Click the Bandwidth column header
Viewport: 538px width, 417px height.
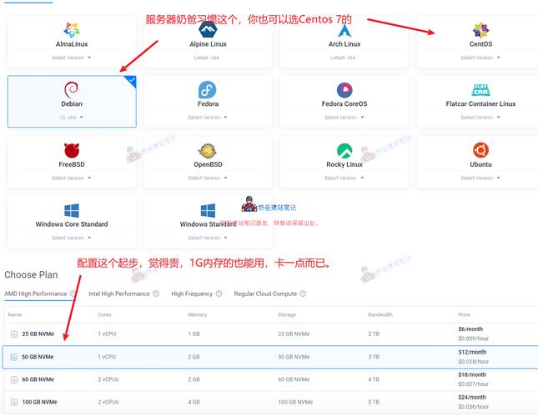point(380,314)
